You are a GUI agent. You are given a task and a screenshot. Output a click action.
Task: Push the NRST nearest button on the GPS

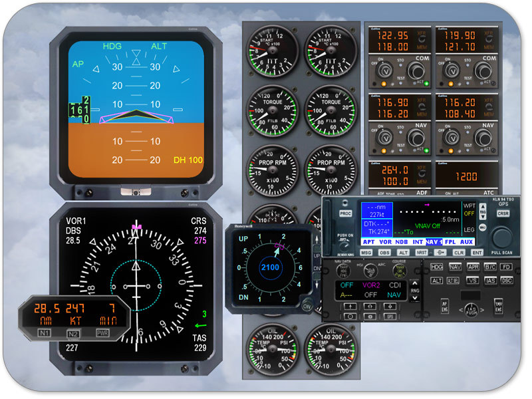click(422, 253)
